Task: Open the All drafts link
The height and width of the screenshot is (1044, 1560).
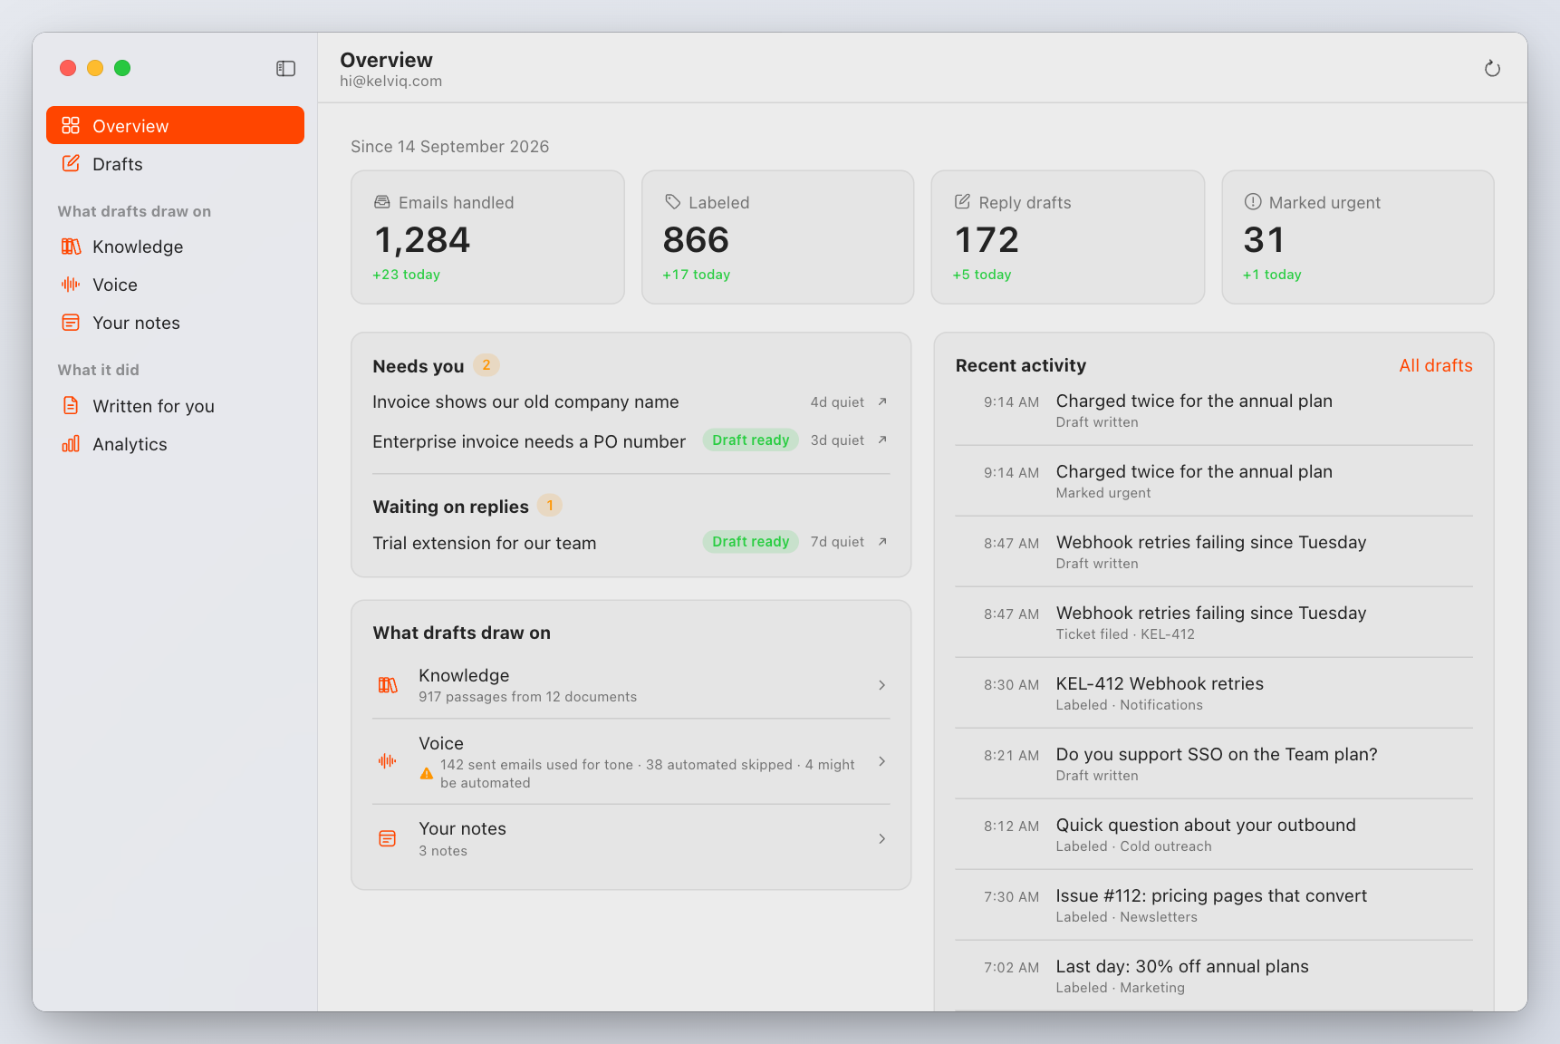Action: tap(1435, 365)
